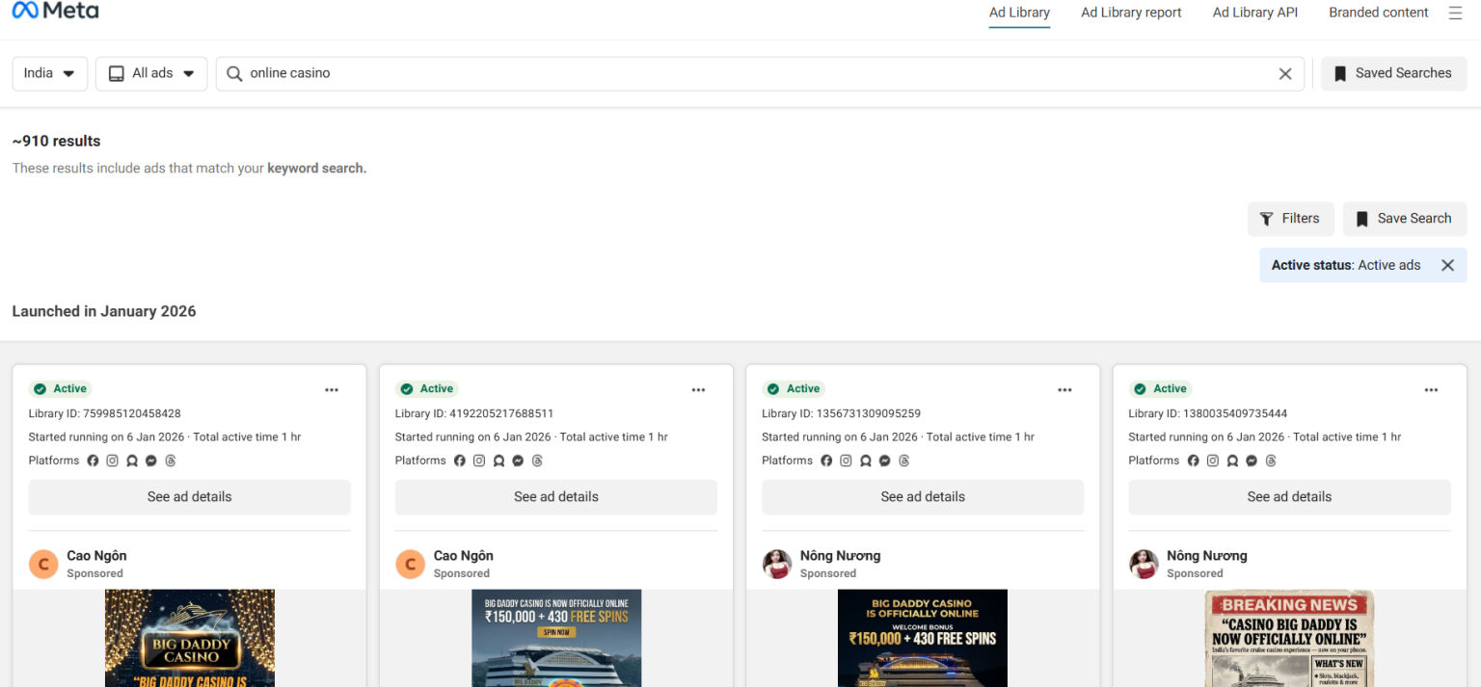
Task: Open the All ads media type dropdown
Action: pyautogui.click(x=150, y=72)
